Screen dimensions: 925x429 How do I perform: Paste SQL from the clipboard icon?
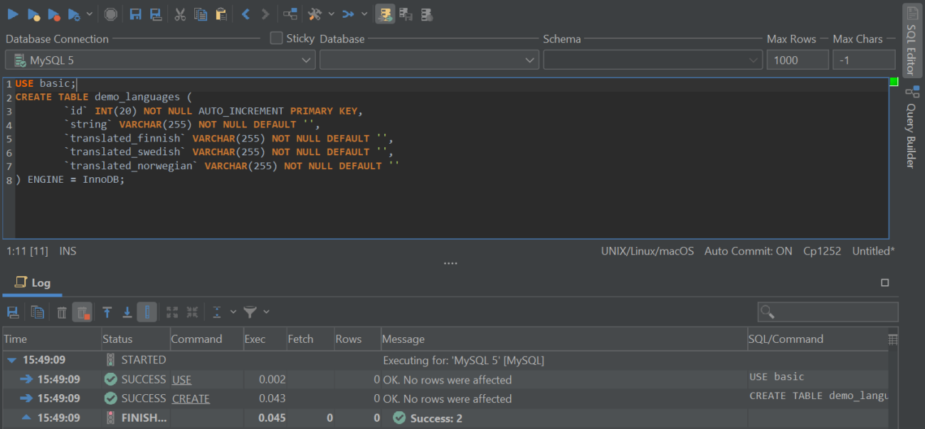coord(221,14)
